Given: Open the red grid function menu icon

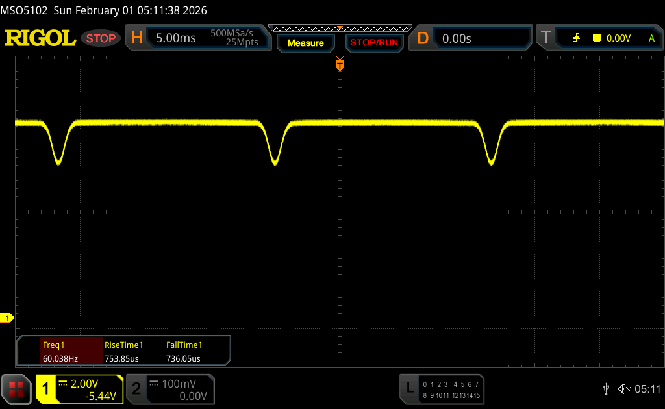Looking at the screenshot, I should 16,388.
